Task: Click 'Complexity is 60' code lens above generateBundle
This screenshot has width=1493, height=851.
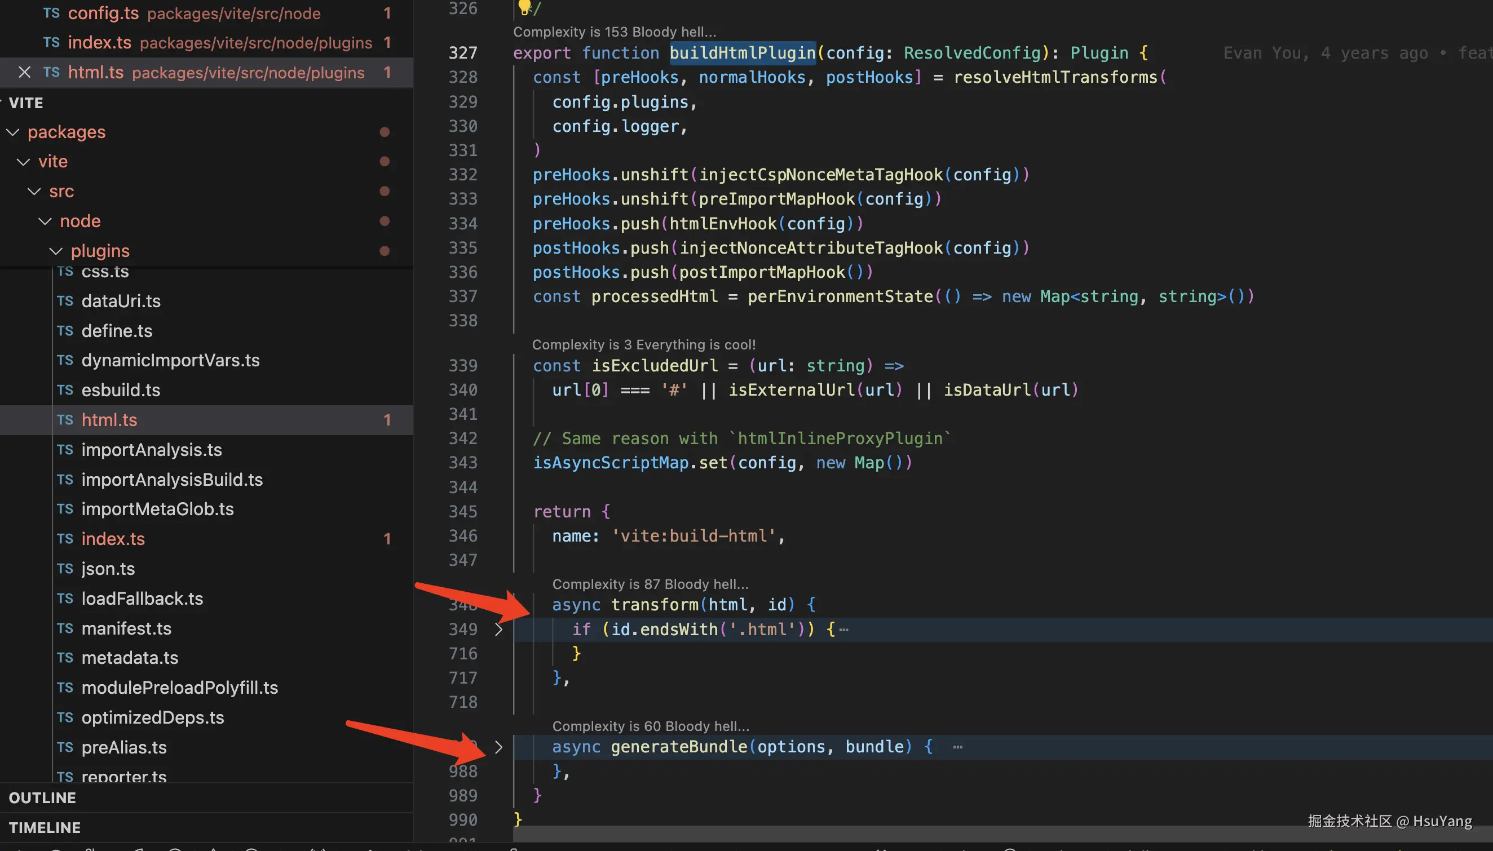Action: tap(650, 726)
